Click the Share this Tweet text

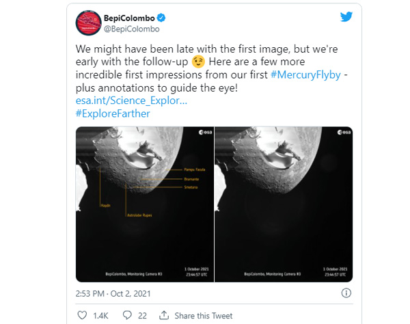point(203,316)
